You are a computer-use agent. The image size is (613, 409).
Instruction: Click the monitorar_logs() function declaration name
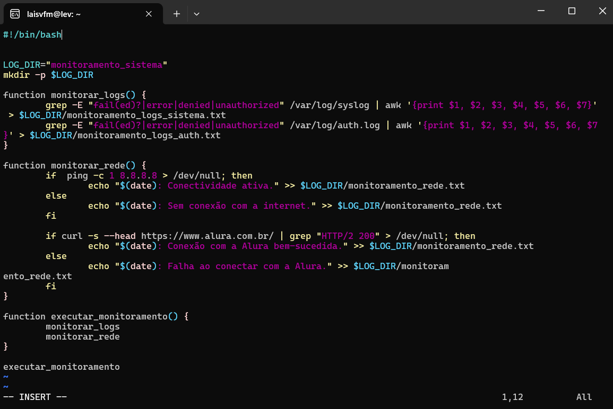coord(88,95)
